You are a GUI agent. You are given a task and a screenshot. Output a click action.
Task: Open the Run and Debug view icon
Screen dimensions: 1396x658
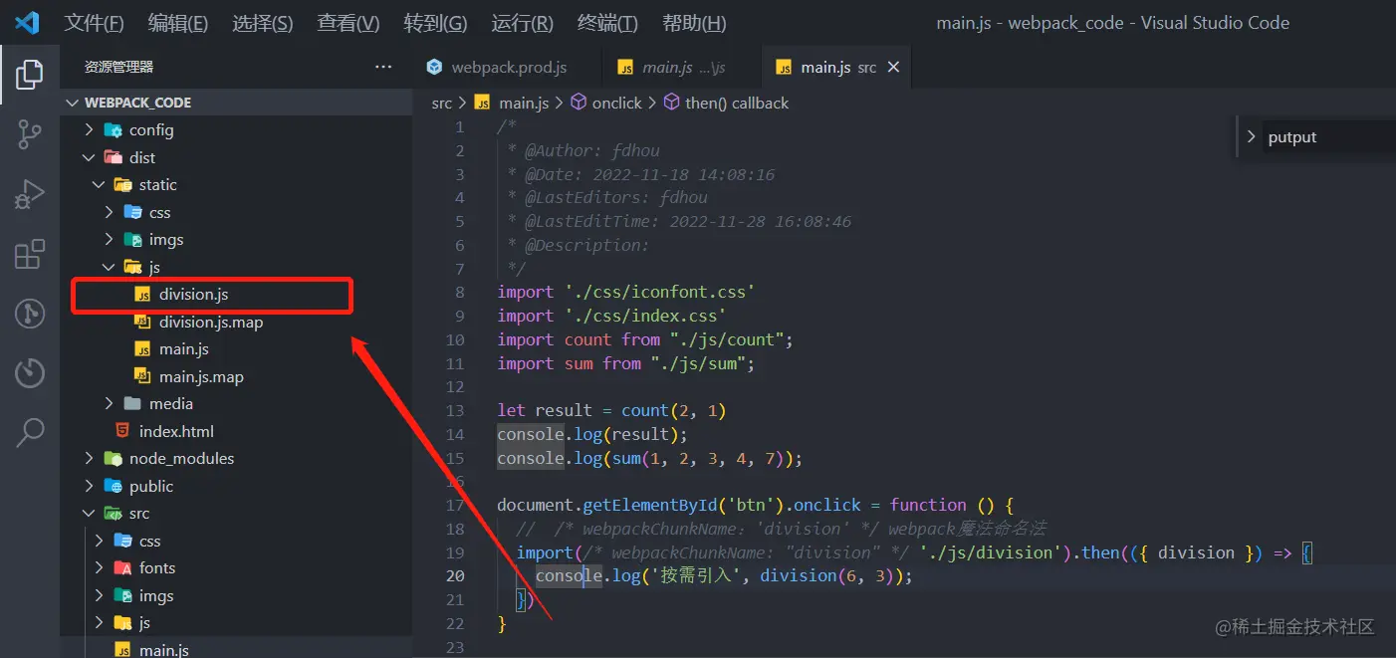(30, 194)
